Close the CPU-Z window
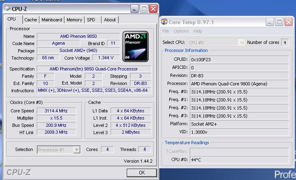The width and height of the screenshot is (296, 180). pyautogui.click(x=153, y=9)
